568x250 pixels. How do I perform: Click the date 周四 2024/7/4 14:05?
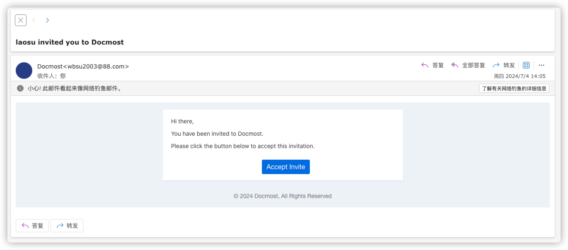coord(520,76)
